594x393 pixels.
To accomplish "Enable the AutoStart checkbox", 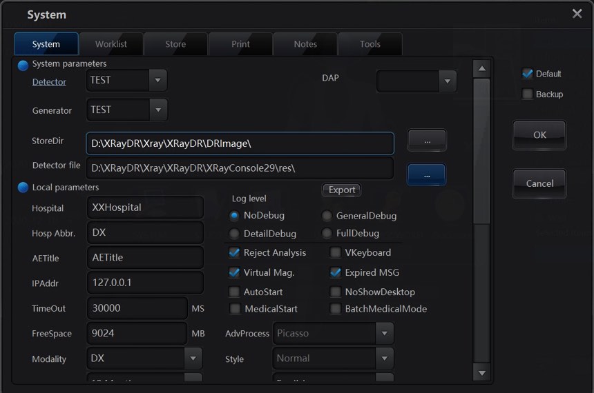I will pos(235,292).
